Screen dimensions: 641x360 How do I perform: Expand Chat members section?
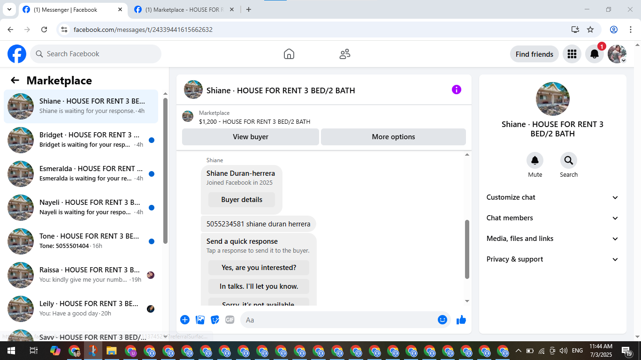[553, 218]
